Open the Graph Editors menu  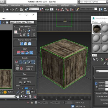click(29, 5)
